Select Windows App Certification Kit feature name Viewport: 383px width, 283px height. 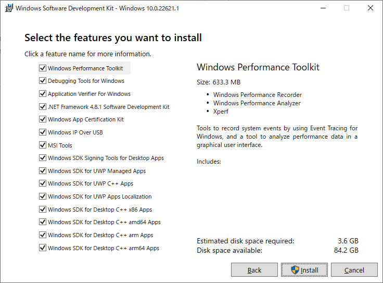86,119
